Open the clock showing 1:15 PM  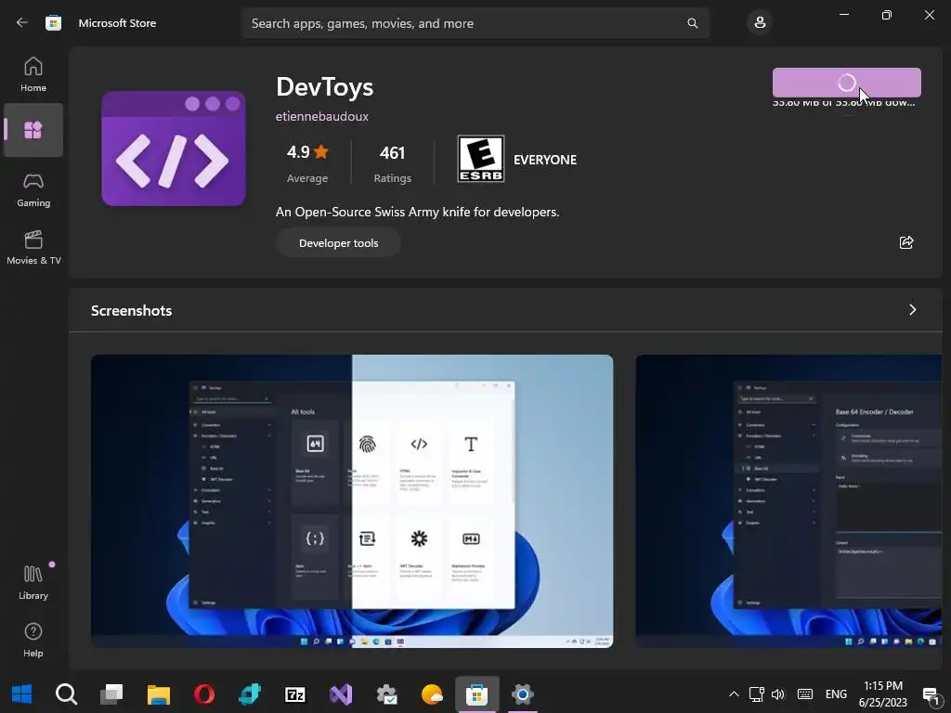click(883, 694)
